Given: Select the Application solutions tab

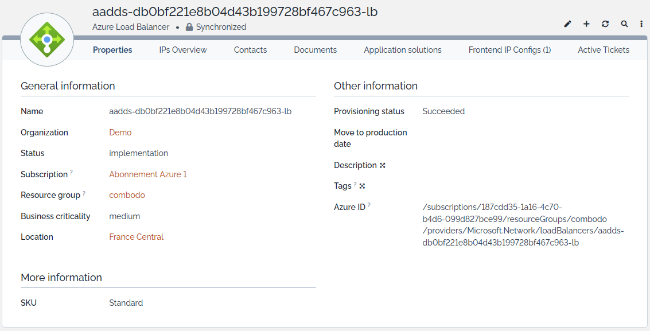Looking at the screenshot, I should click(x=403, y=50).
